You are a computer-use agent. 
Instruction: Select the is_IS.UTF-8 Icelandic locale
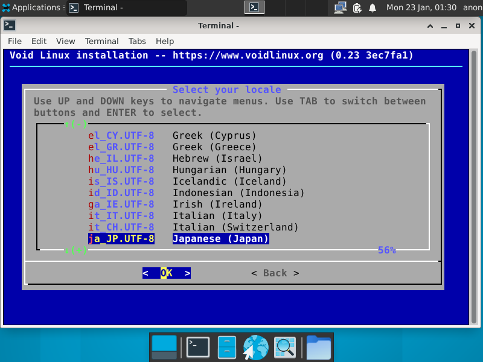click(x=187, y=182)
